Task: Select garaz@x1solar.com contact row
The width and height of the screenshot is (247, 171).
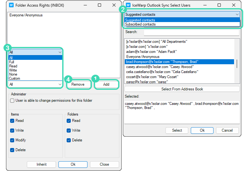Action: coord(179,82)
